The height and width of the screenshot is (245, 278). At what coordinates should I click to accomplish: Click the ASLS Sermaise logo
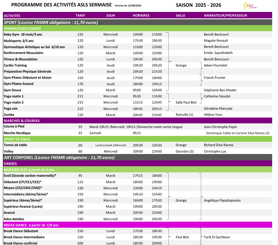[250, 6]
